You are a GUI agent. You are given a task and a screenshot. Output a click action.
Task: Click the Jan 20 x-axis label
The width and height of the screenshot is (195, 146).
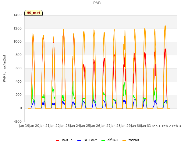(34, 126)
